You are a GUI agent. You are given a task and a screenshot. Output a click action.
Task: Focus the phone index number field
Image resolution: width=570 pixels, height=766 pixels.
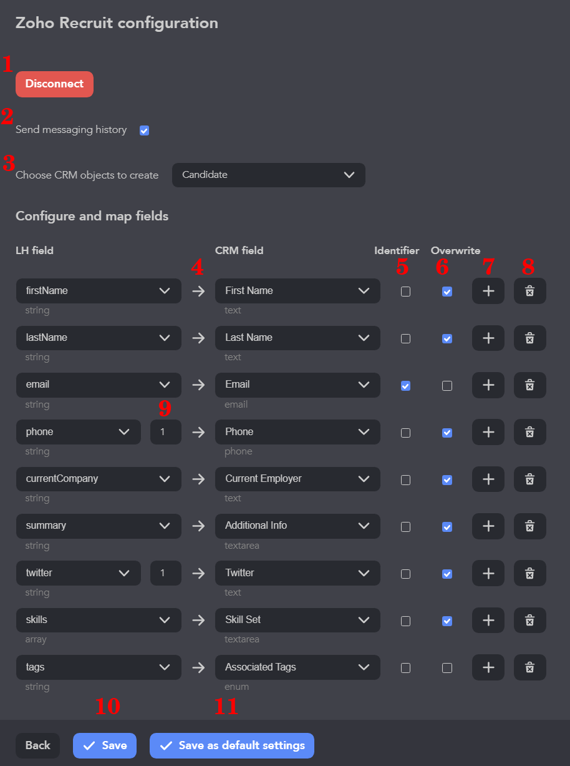[166, 432]
